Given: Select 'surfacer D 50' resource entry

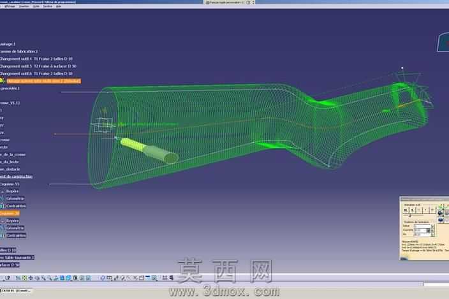Looking at the screenshot, I should [x=10, y=265].
